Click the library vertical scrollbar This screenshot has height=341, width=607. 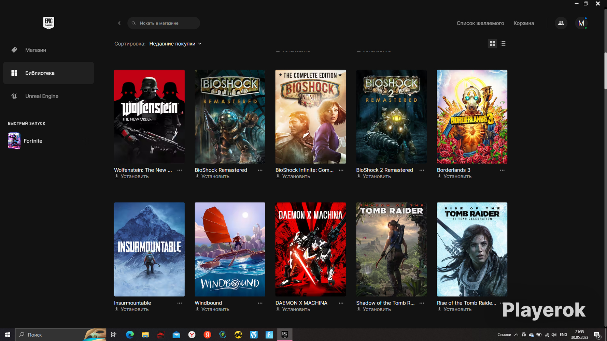coord(605,71)
